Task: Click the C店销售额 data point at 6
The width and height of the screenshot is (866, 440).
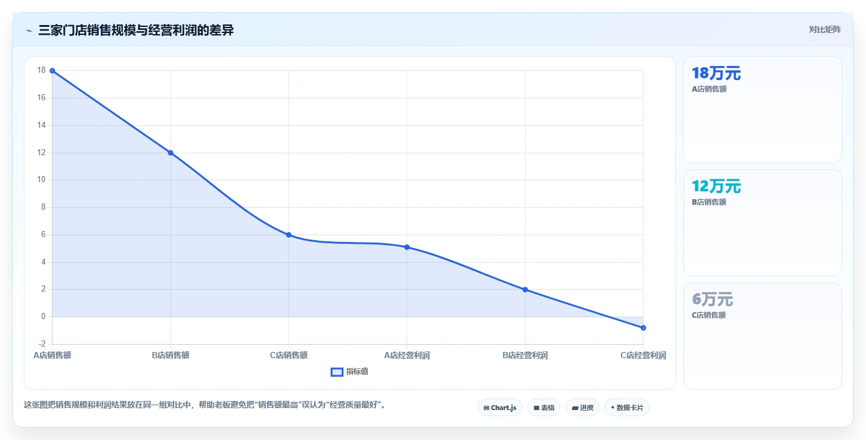Action: pos(288,235)
